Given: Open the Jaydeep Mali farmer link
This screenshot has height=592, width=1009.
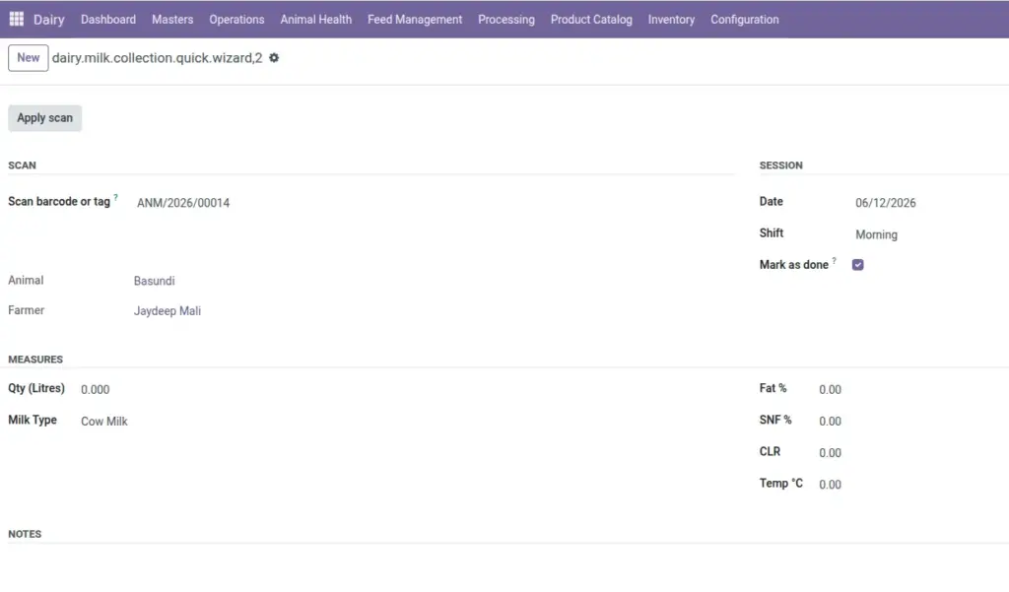Looking at the screenshot, I should pos(168,311).
